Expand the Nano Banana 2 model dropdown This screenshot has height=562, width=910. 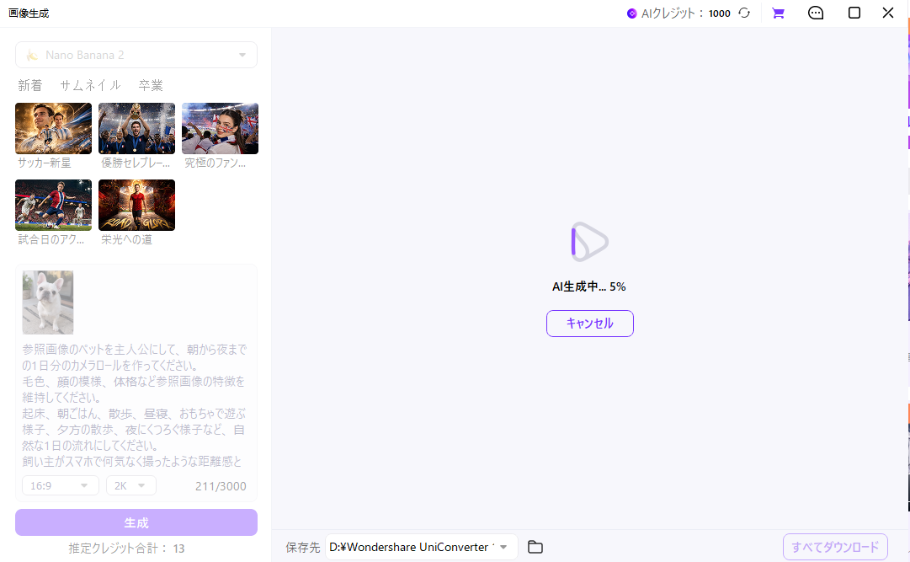[136, 55]
